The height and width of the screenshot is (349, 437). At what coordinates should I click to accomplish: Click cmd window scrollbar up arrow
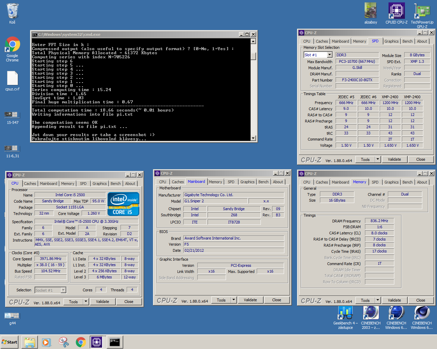coord(253,41)
